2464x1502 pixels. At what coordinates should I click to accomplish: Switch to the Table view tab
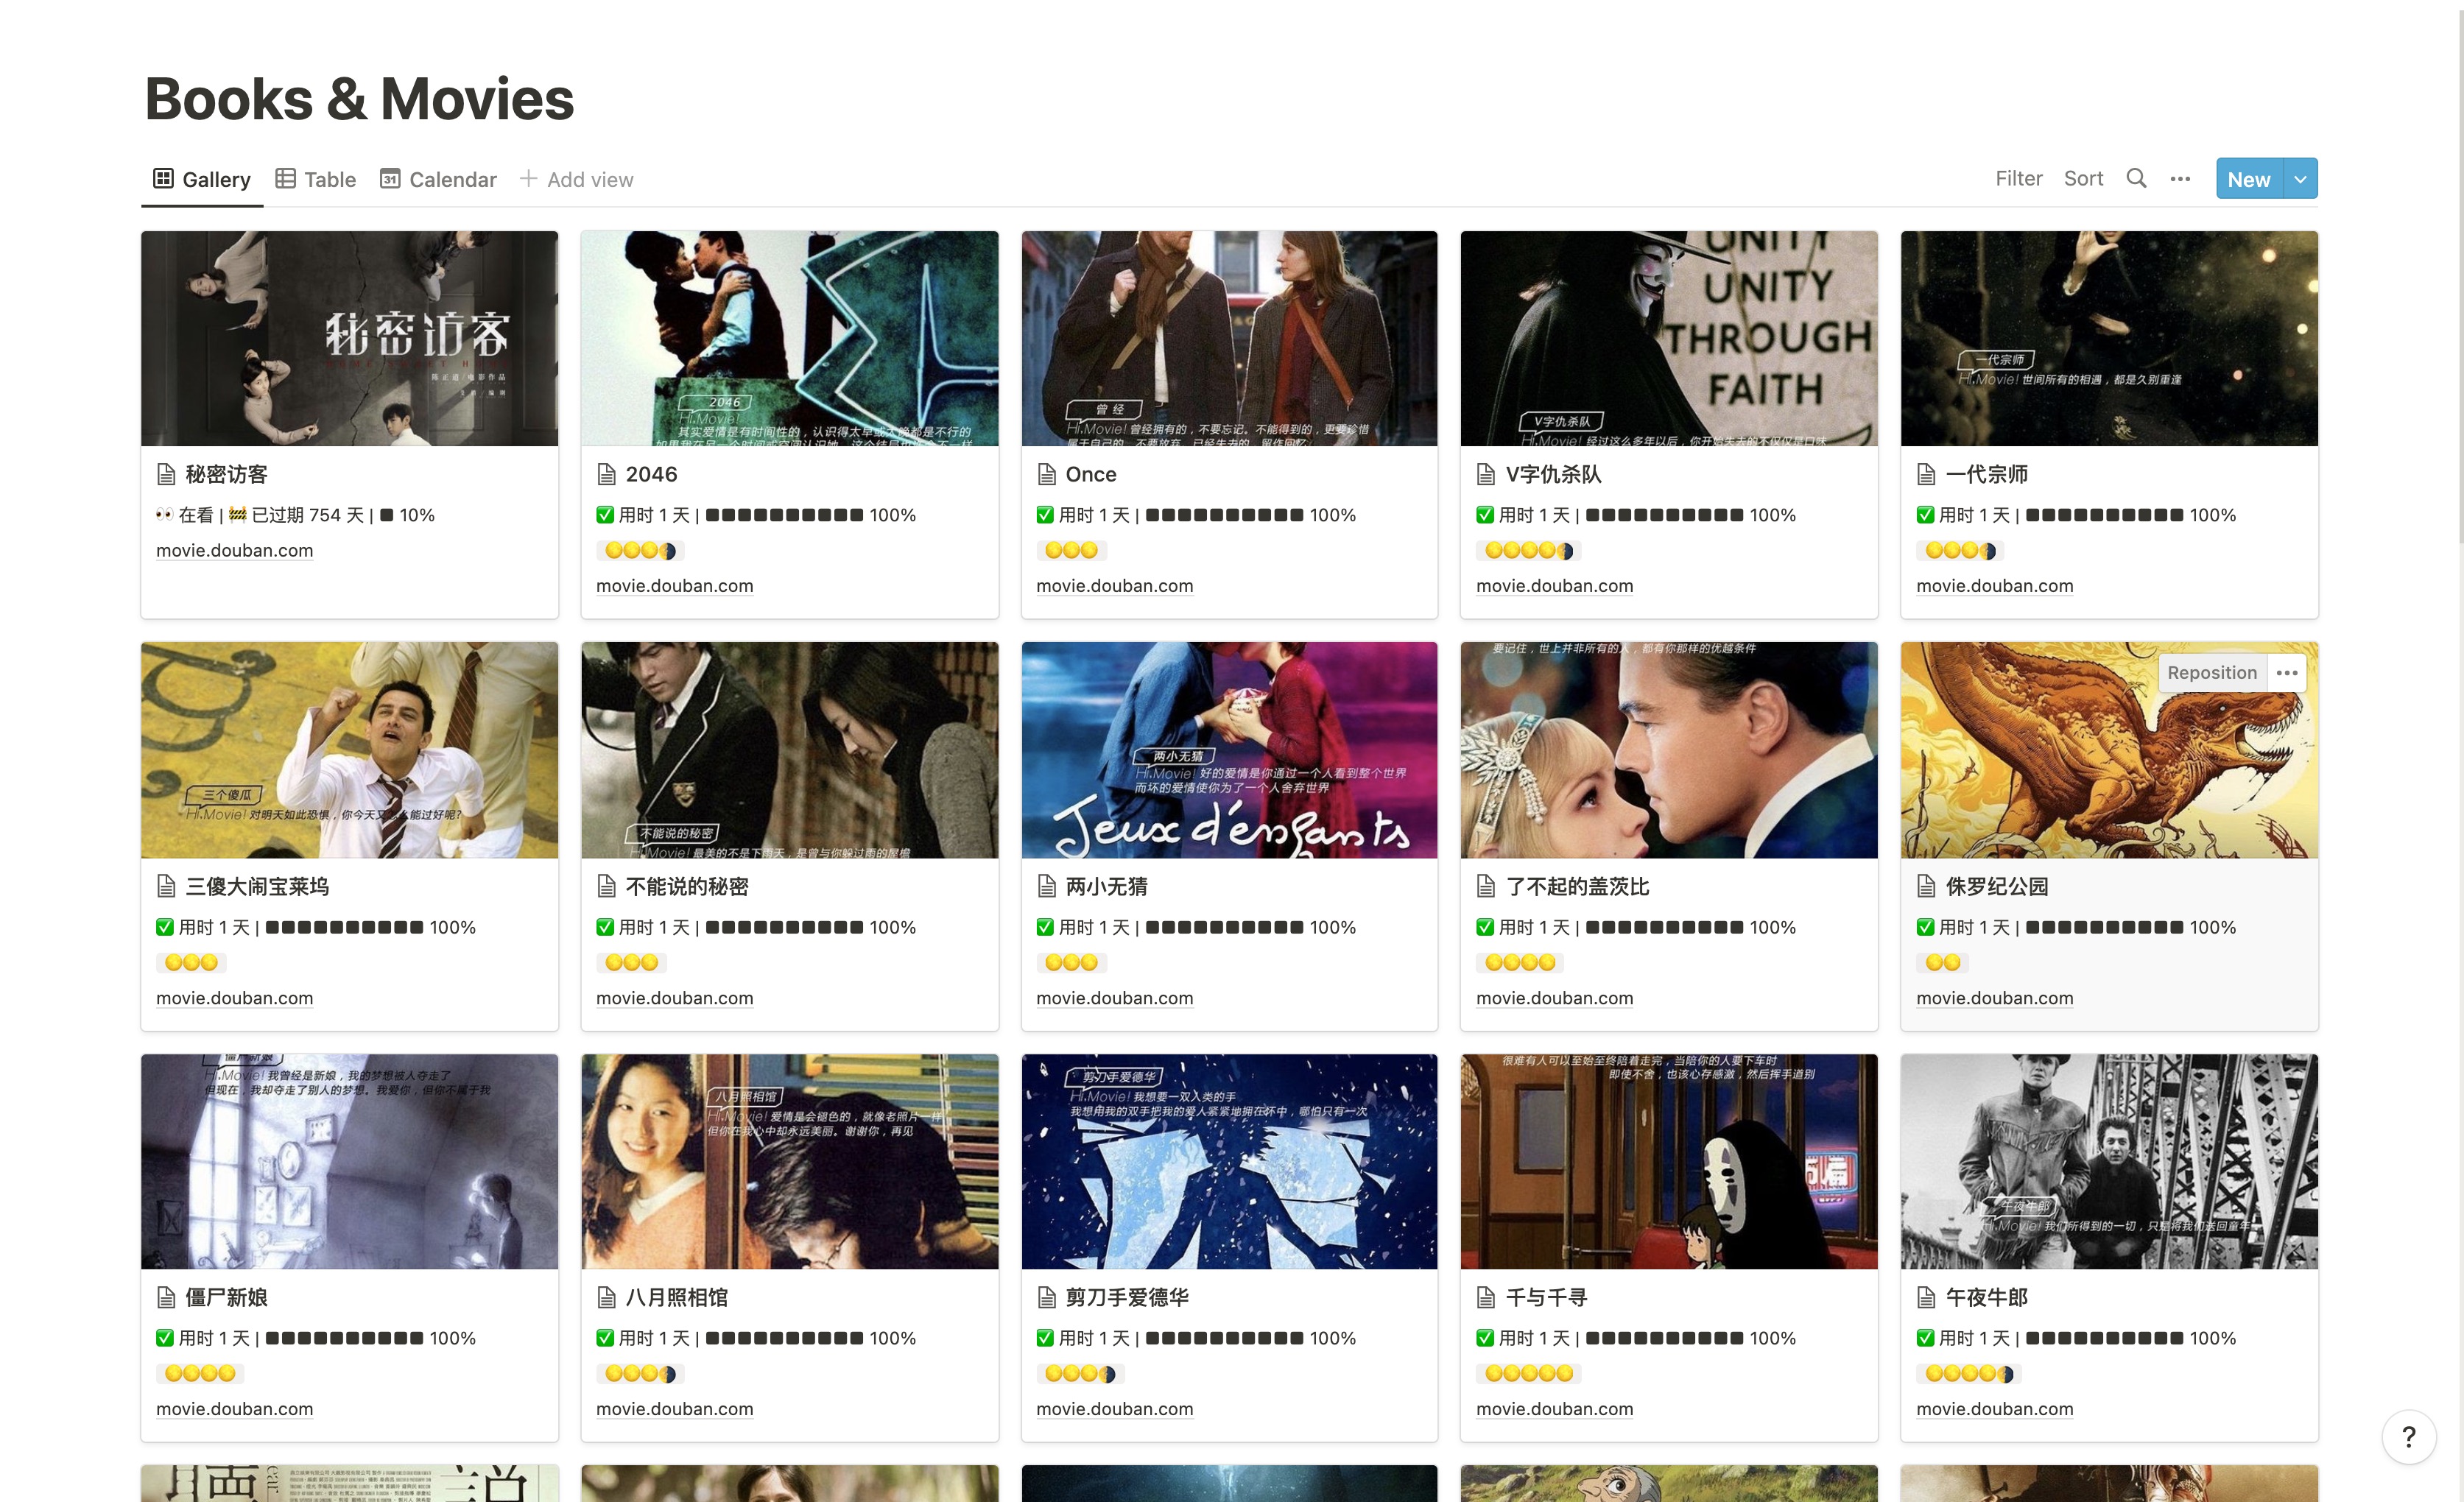(x=316, y=179)
